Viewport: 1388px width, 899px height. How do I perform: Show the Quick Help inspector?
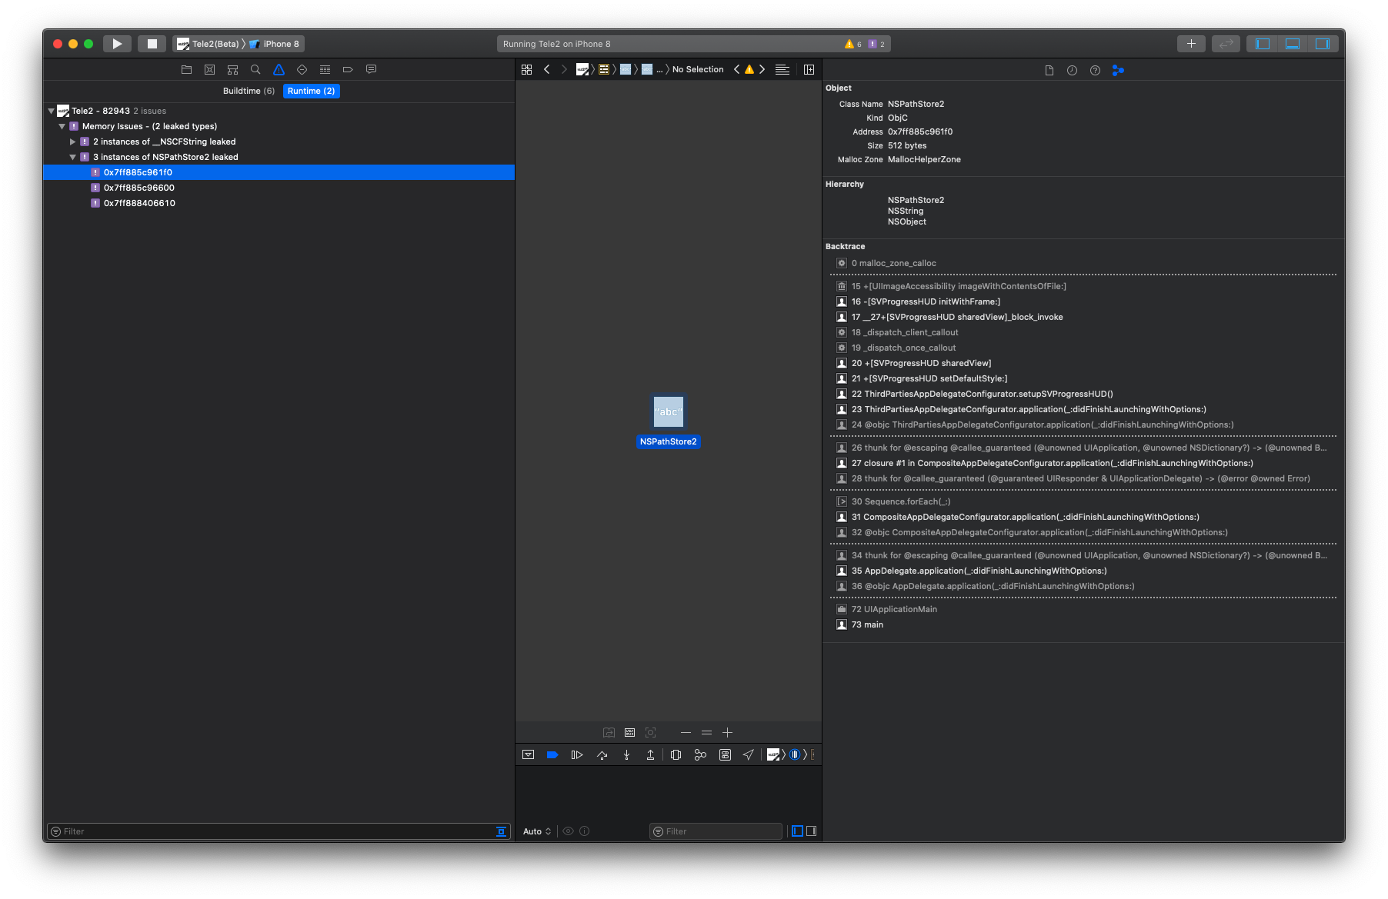1095,70
